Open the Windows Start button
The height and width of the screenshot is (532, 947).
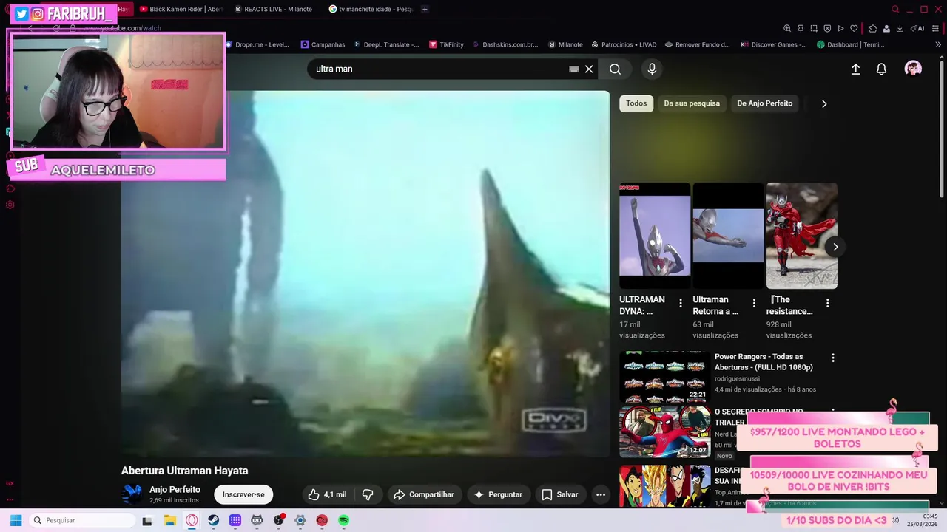tap(16, 520)
